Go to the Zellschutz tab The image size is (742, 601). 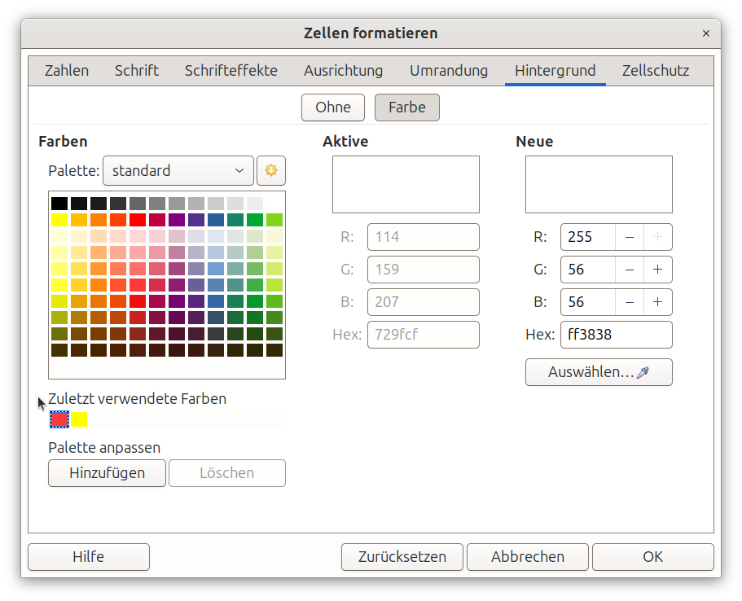click(656, 71)
